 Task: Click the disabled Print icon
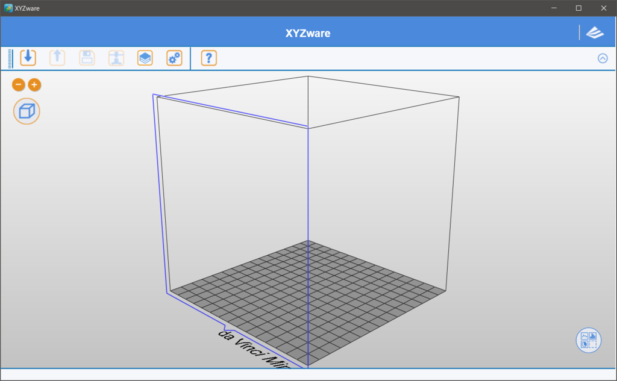tap(116, 58)
